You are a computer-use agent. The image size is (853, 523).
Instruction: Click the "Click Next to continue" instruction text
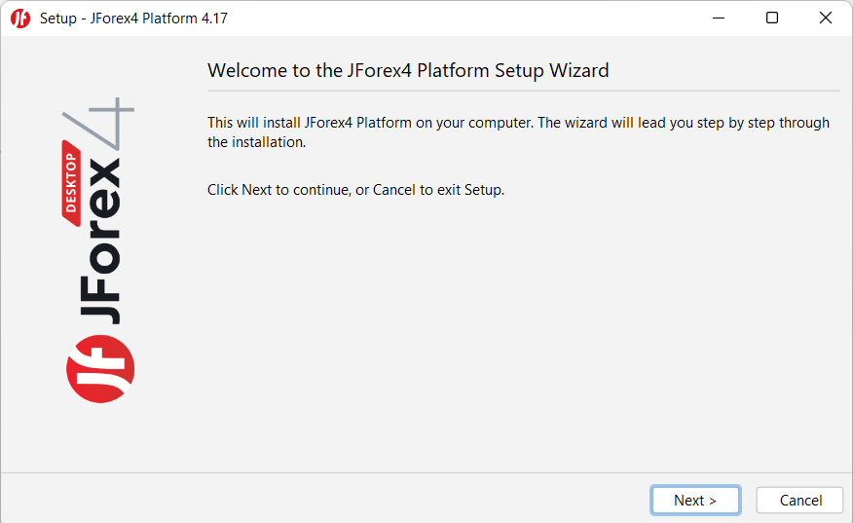(x=355, y=190)
